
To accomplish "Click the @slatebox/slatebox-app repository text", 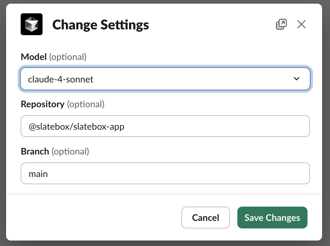I will point(76,126).
